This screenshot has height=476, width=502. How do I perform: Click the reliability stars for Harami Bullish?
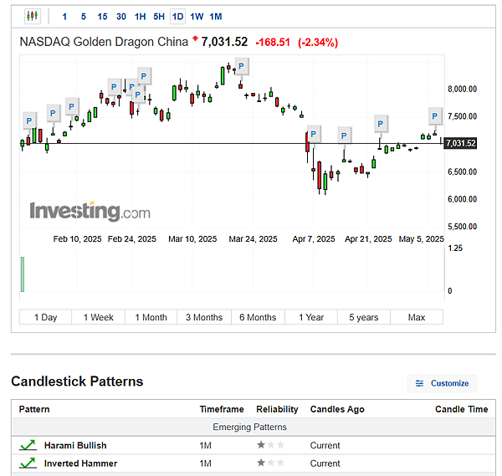(270, 445)
